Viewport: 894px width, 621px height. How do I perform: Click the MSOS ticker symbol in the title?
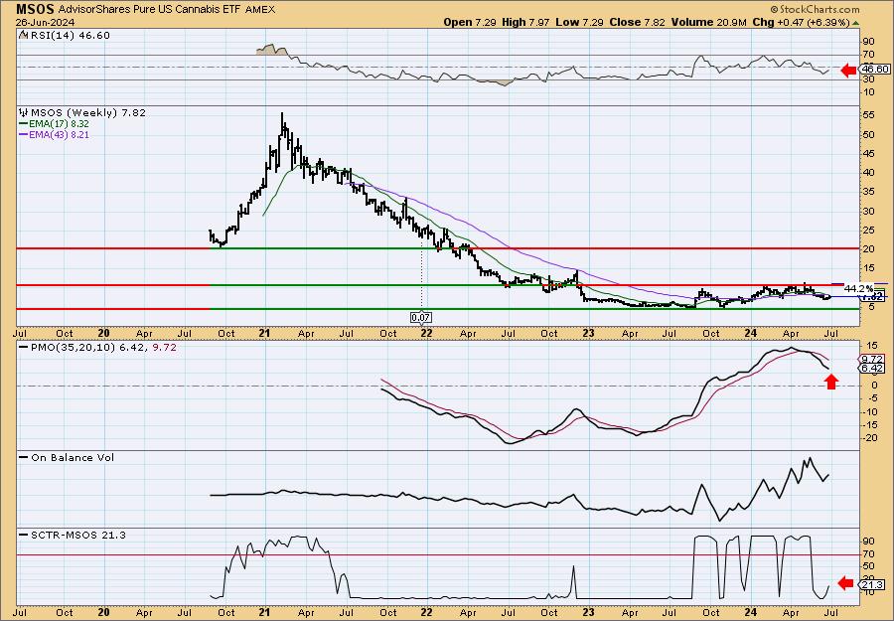click(35, 9)
